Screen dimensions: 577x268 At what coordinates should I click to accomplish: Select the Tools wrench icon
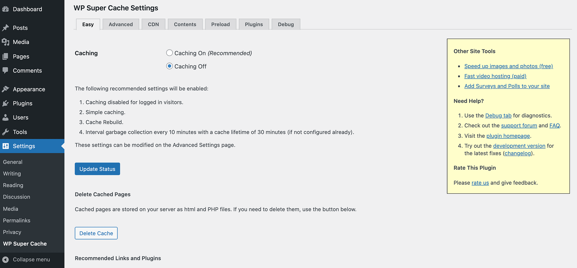click(x=5, y=132)
